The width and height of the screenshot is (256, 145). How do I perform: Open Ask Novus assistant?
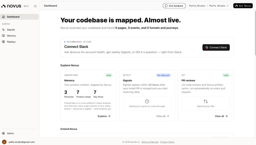click(x=243, y=6)
